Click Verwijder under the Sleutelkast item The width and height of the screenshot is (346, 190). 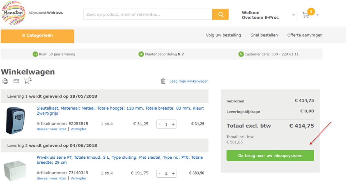(78, 129)
